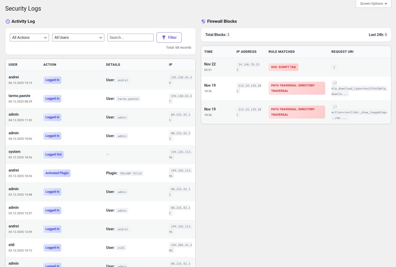This screenshot has height=267, width=396.
Task: Click the revslider_show_image request URI
Action: click(359, 112)
